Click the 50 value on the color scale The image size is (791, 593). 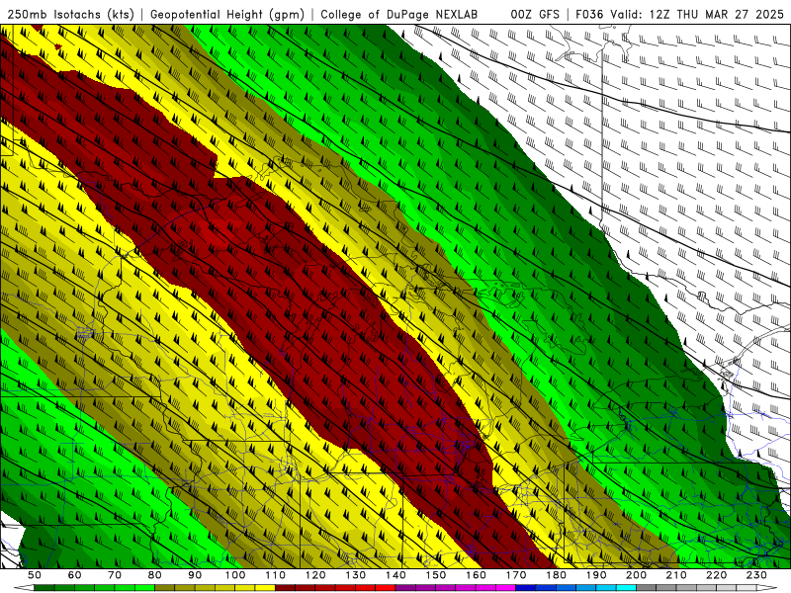tap(35, 575)
